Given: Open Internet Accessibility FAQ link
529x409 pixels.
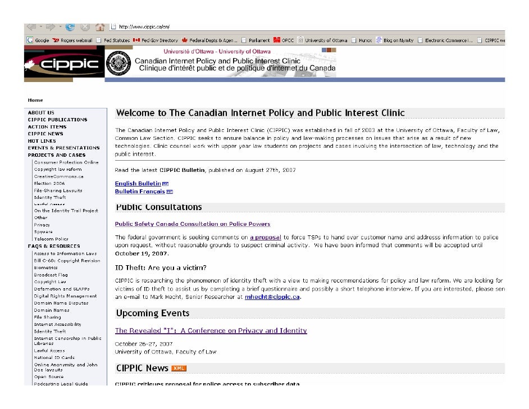Looking at the screenshot, I should 57,325.
